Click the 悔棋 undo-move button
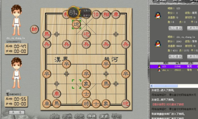Screen dimensions: 198x119 point(92,116)
